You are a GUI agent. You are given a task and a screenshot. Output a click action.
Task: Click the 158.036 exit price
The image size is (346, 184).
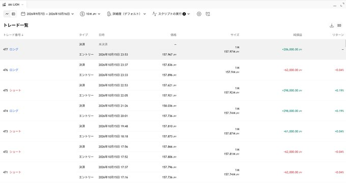tap(169, 106)
